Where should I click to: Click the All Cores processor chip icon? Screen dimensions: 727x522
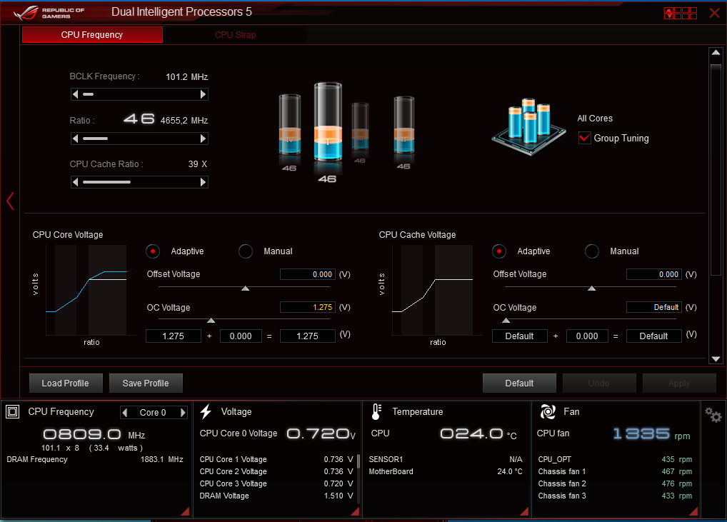point(528,126)
